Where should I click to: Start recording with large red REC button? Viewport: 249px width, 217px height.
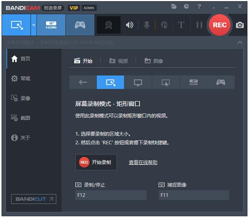point(220,25)
